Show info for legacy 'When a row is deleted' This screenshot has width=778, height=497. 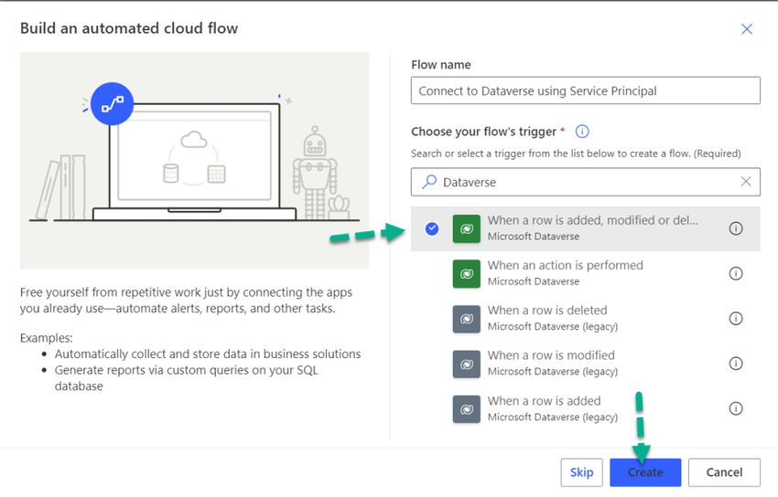click(735, 318)
